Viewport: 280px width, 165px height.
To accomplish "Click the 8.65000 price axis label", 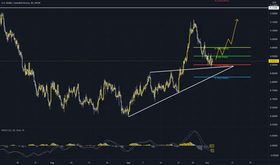I will pyautogui.click(x=274, y=108).
